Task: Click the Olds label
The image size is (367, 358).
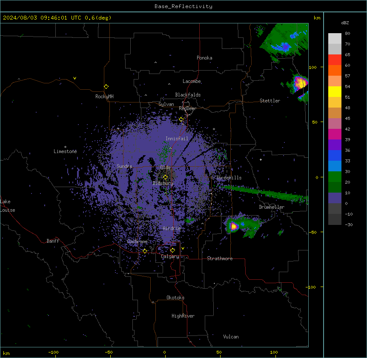Action: [165, 168]
